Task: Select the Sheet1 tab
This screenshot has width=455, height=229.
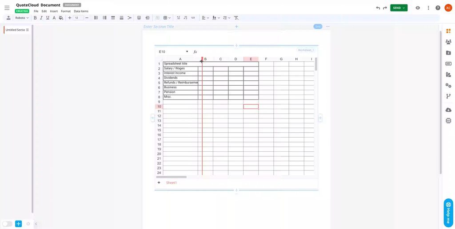Action: pos(171,183)
